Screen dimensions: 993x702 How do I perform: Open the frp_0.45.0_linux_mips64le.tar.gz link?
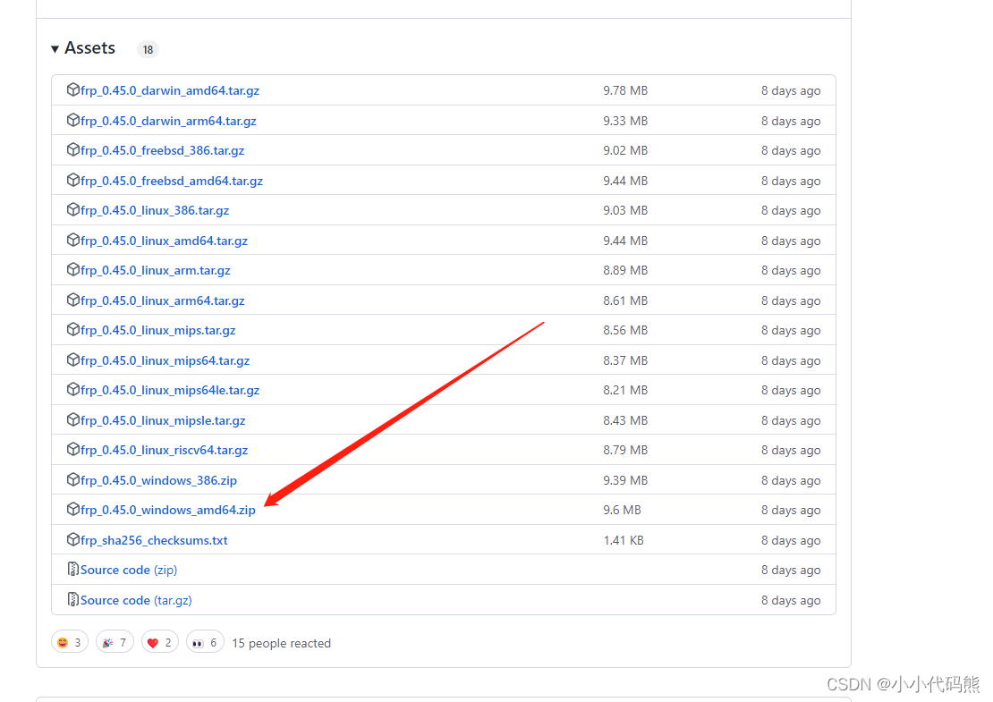(x=170, y=390)
